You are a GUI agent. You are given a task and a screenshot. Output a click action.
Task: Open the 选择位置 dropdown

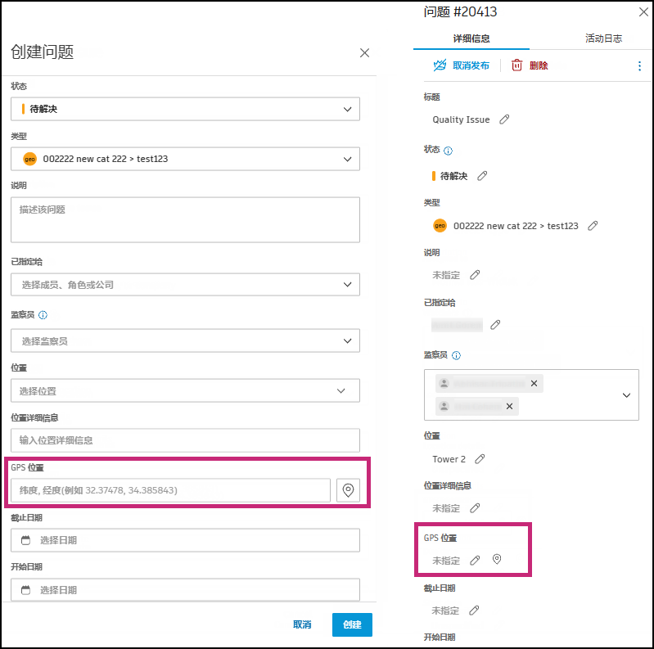pos(185,391)
